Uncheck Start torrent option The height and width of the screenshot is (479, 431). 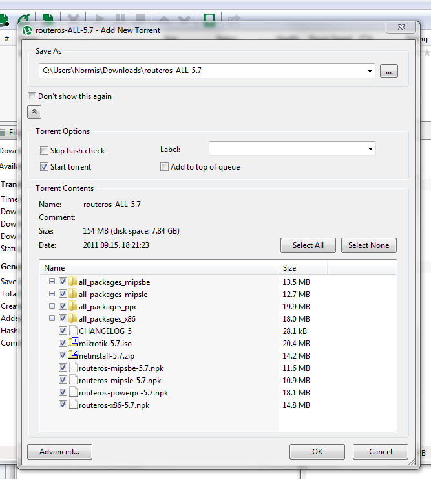click(x=44, y=167)
